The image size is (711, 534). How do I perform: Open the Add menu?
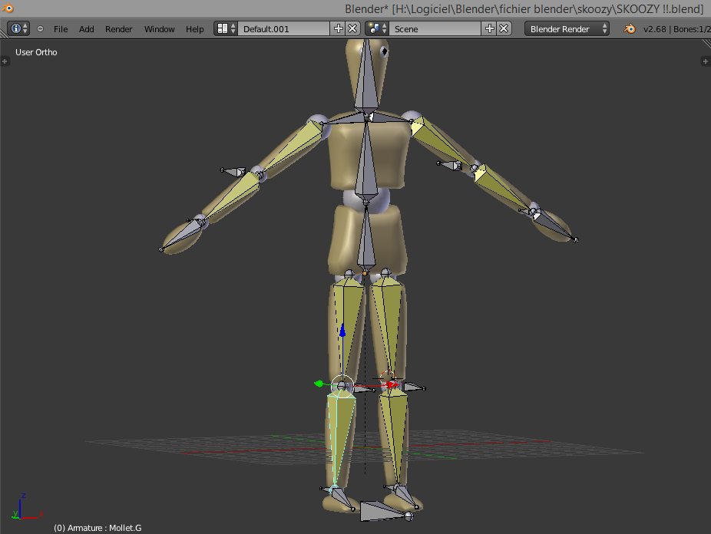(x=86, y=28)
